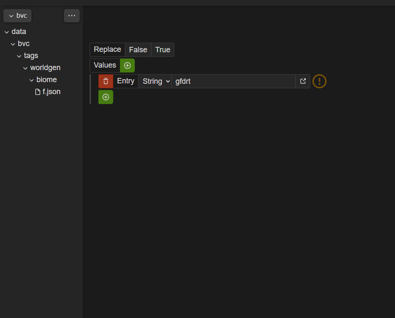
Task: Click into the gfdrt text field
Action: [234, 81]
